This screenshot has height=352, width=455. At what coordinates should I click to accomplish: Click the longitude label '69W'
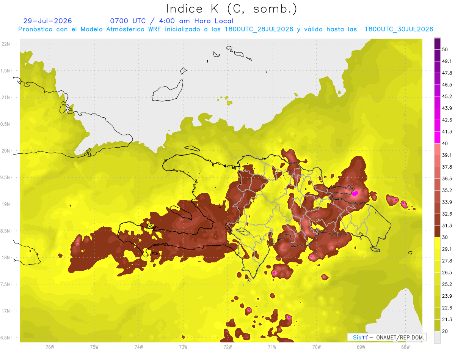pyautogui.click(x=361, y=347)
